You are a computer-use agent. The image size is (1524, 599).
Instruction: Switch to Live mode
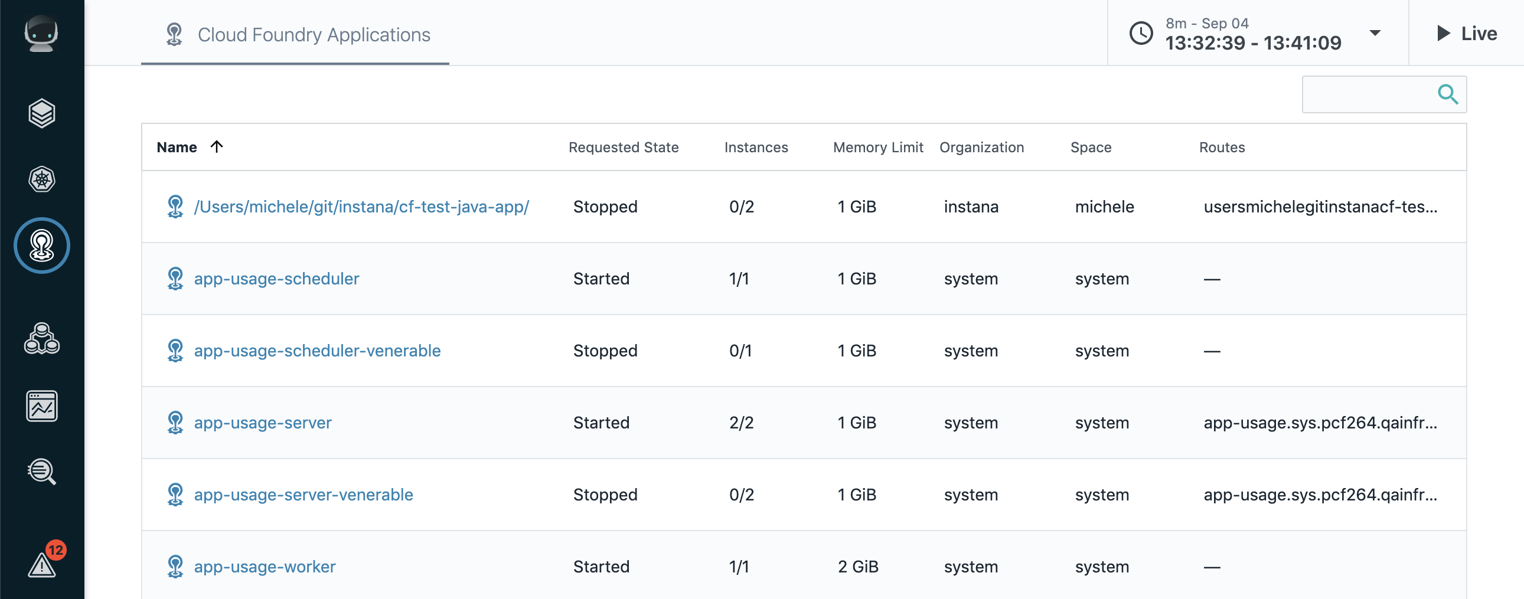(1466, 33)
